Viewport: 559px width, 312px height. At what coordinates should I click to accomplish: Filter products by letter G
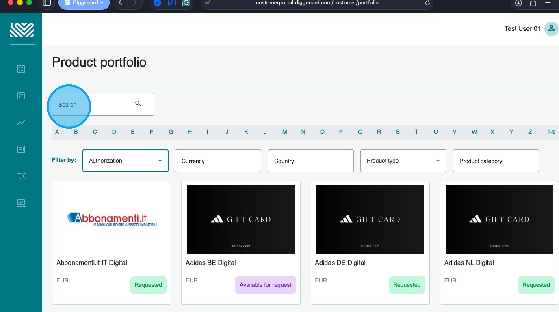pos(171,132)
